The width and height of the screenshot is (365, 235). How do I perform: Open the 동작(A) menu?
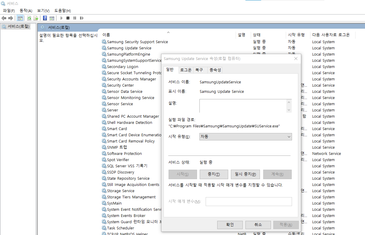26,11
